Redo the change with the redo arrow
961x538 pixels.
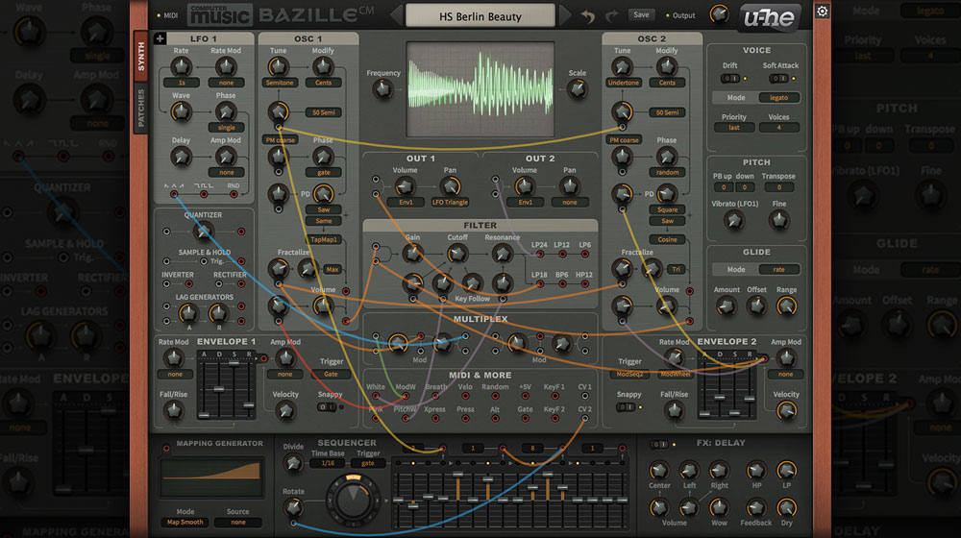611,16
